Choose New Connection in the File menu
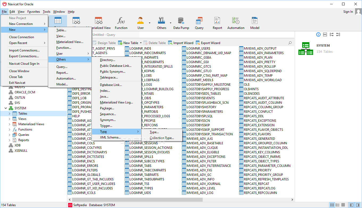Screen dimensions: 362x208 [x=24, y=24]
